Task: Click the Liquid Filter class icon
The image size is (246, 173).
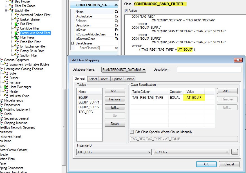Action: (x=12, y=10)
